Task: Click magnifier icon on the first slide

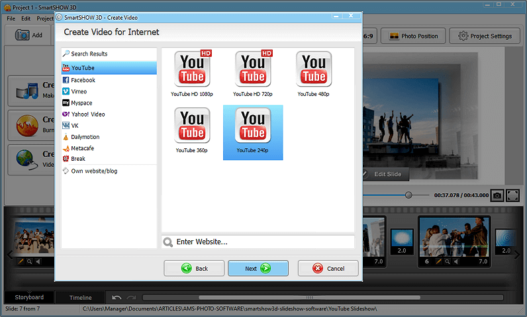Action: click(30, 261)
